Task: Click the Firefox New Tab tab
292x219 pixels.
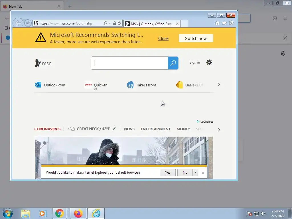Action: (x=32, y=6)
